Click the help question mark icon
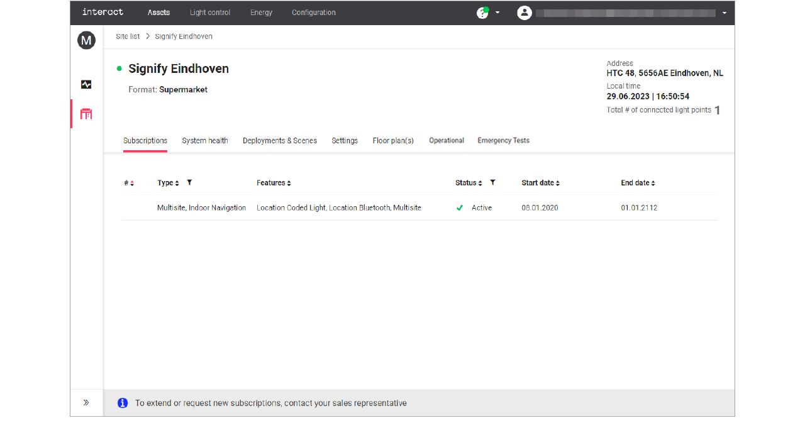 pos(482,13)
